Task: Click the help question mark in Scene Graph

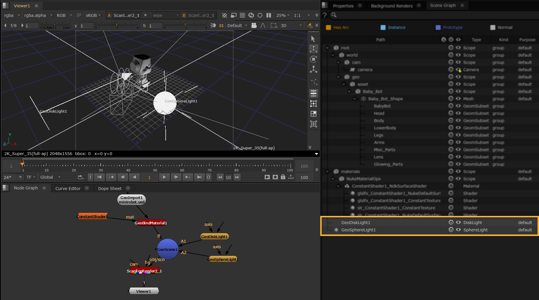Action: click(325, 15)
